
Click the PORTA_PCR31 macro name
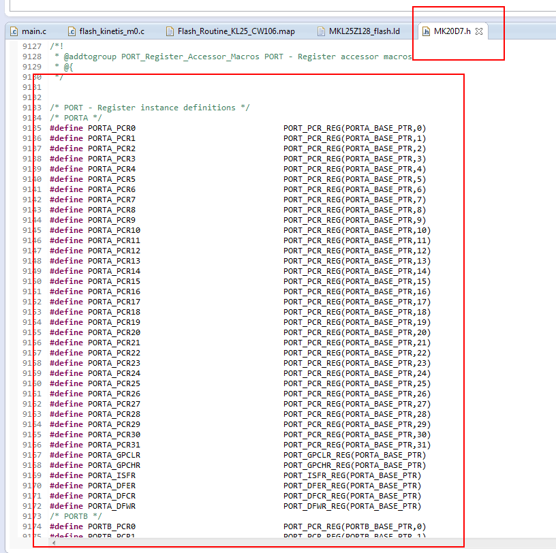pos(114,445)
